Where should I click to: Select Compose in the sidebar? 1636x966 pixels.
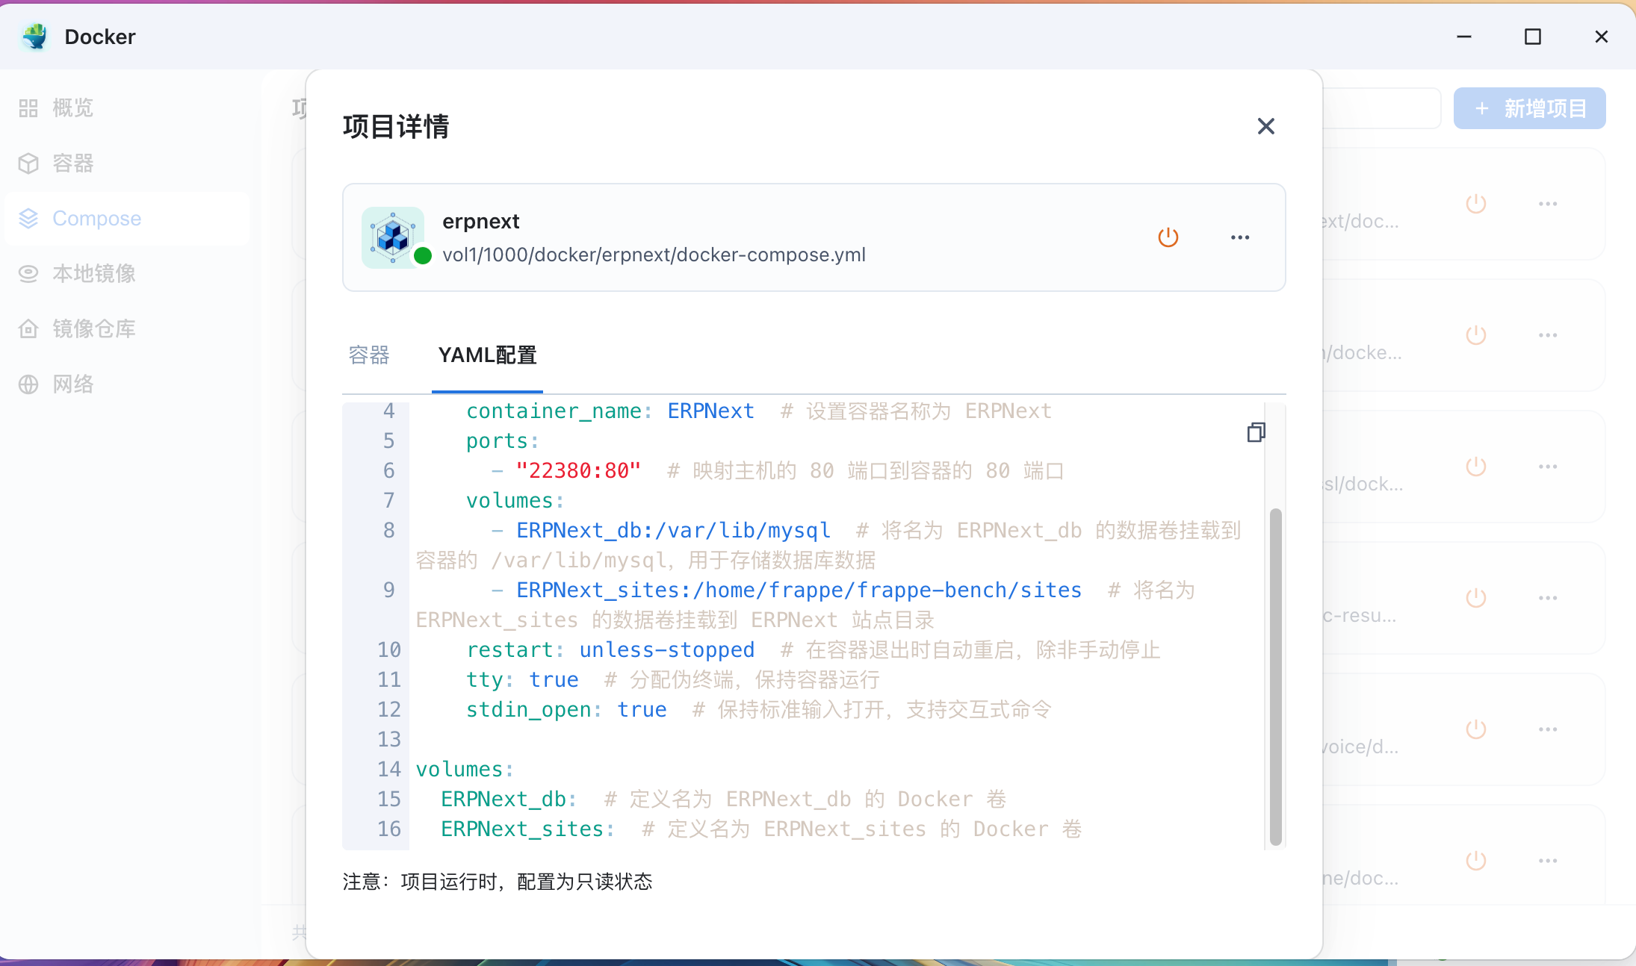click(x=96, y=219)
